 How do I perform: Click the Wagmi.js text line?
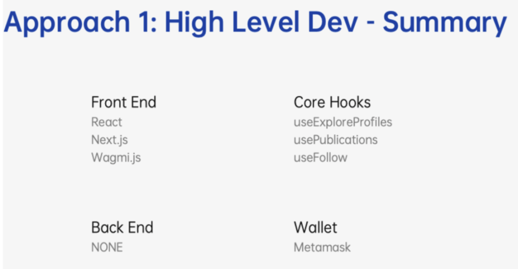pyautogui.click(x=116, y=158)
